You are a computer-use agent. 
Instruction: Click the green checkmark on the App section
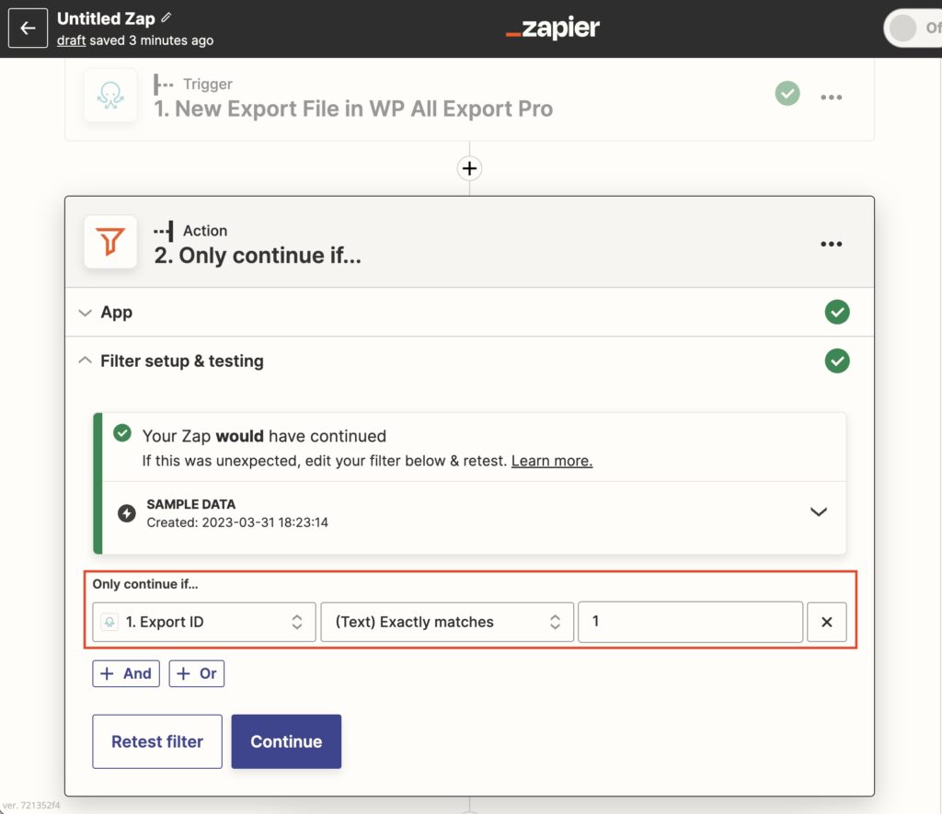tap(837, 312)
